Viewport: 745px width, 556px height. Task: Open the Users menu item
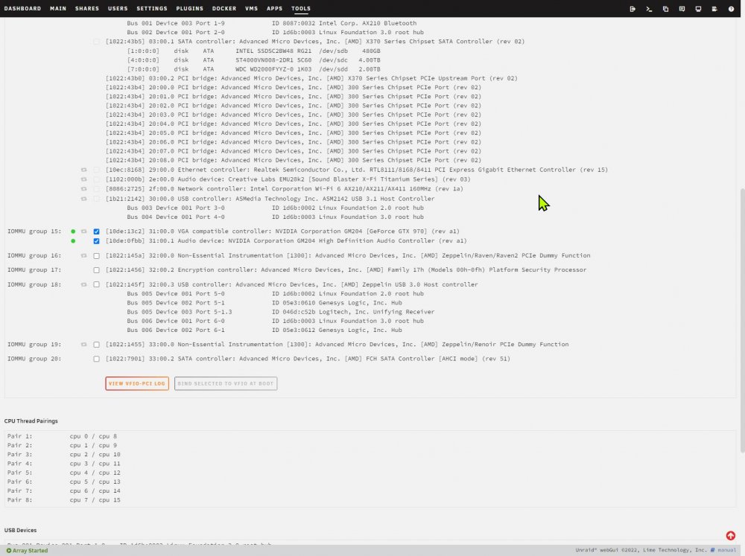click(x=118, y=8)
